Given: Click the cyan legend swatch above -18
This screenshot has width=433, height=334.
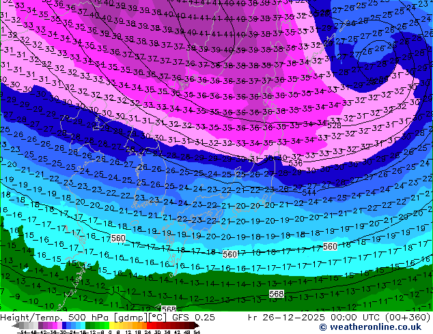Looking at the screenshot, I should (x=83, y=325).
